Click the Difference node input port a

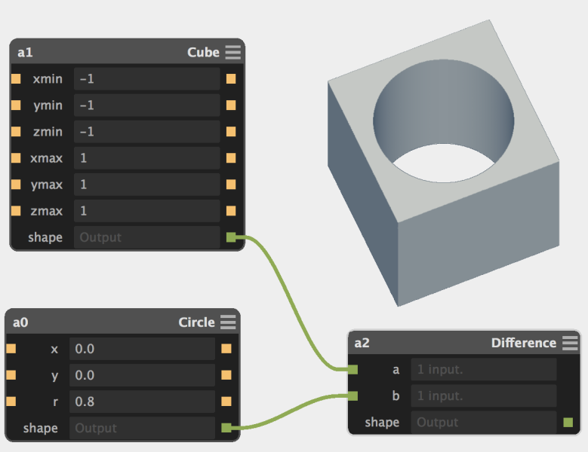[x=352, y=369]
